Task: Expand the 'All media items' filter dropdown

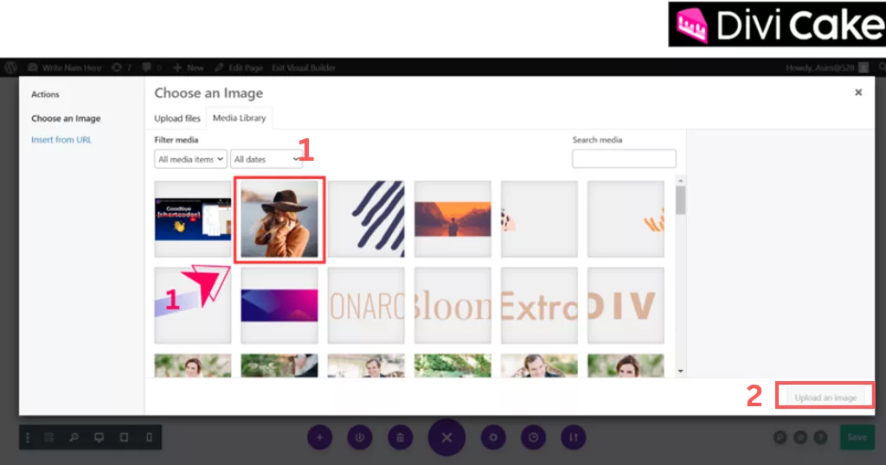Action: [x=190, y=159]
